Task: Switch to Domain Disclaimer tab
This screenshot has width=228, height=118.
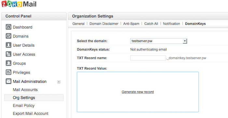Action: (x=104, y=24)
